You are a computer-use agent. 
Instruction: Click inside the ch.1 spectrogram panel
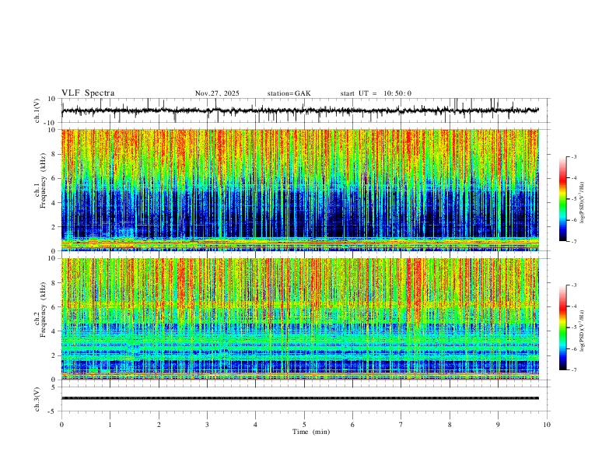point(300,190)
